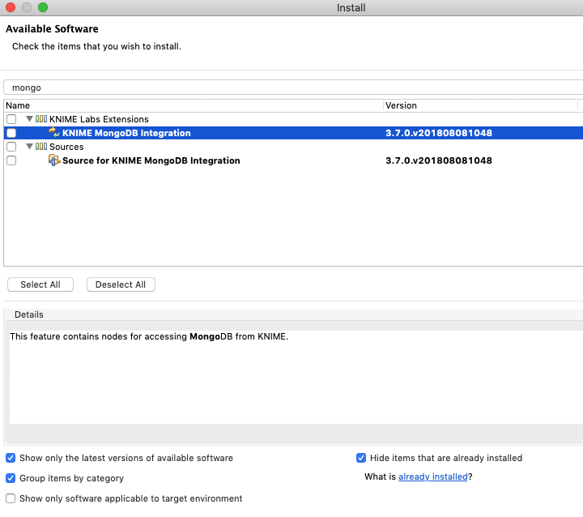Image resolution: width=583 pixels, height=517 pixels.
Task: Sort by the Version column header
Action: pos(480,105)
